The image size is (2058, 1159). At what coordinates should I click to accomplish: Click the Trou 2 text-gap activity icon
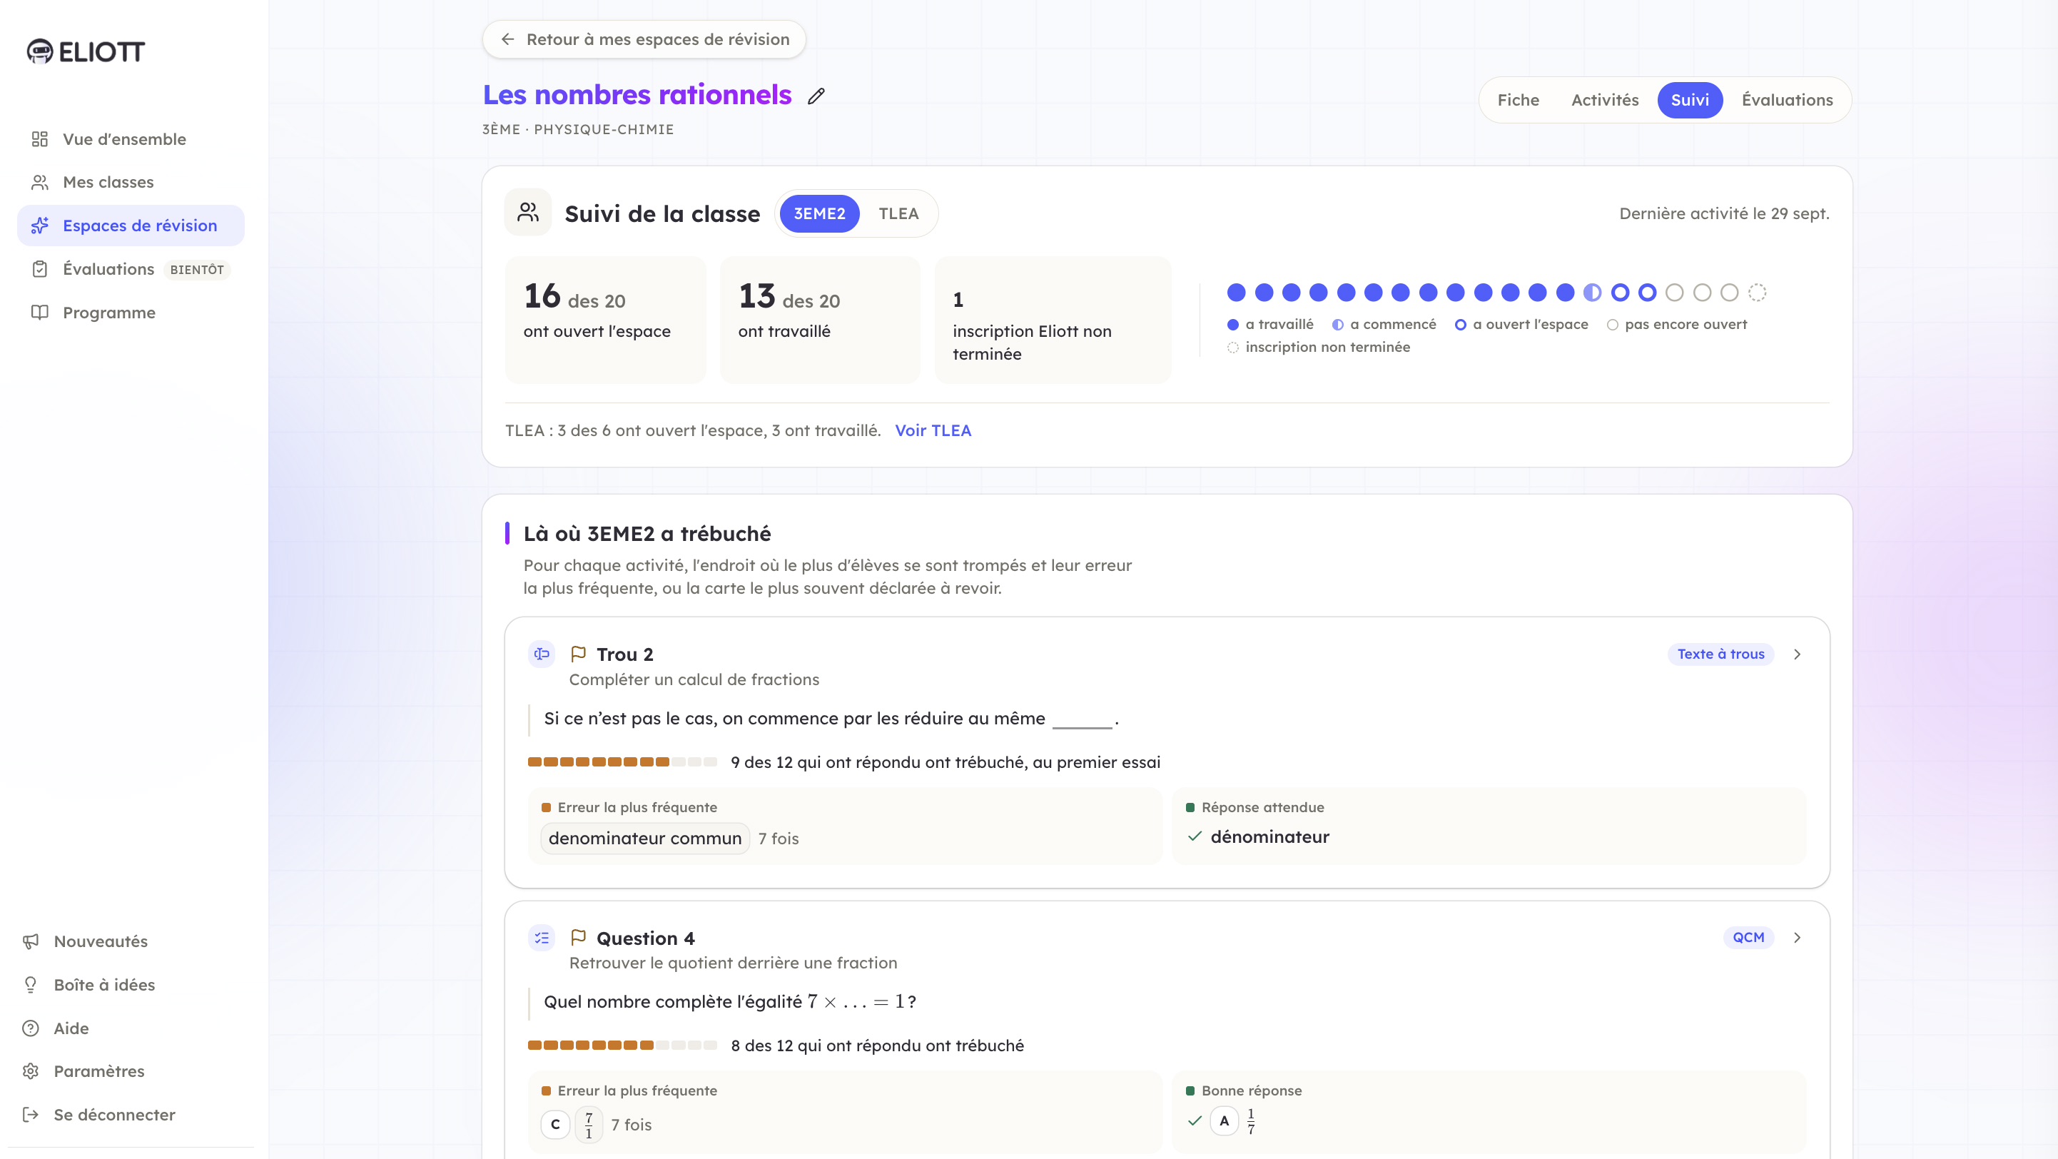[542, 654]
